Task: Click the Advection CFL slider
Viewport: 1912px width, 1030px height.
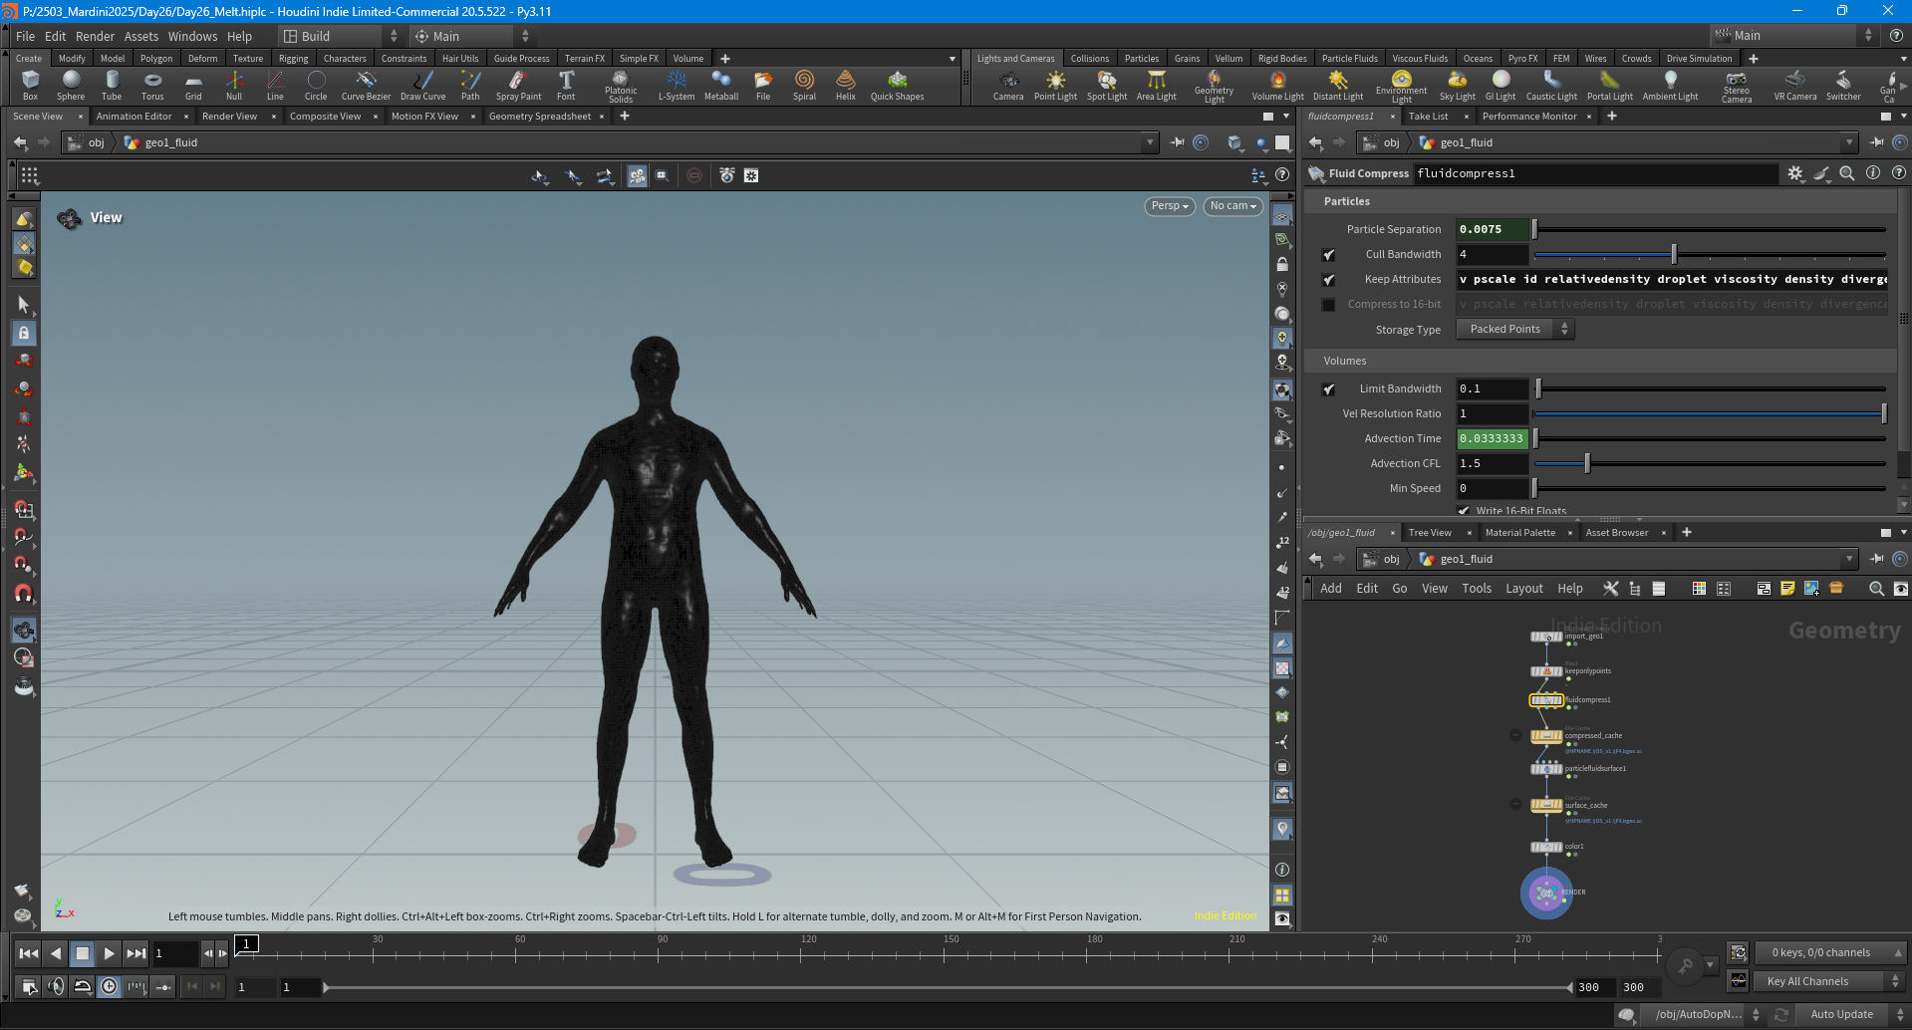Action: pyautogui.click(x=1709, y=464)
